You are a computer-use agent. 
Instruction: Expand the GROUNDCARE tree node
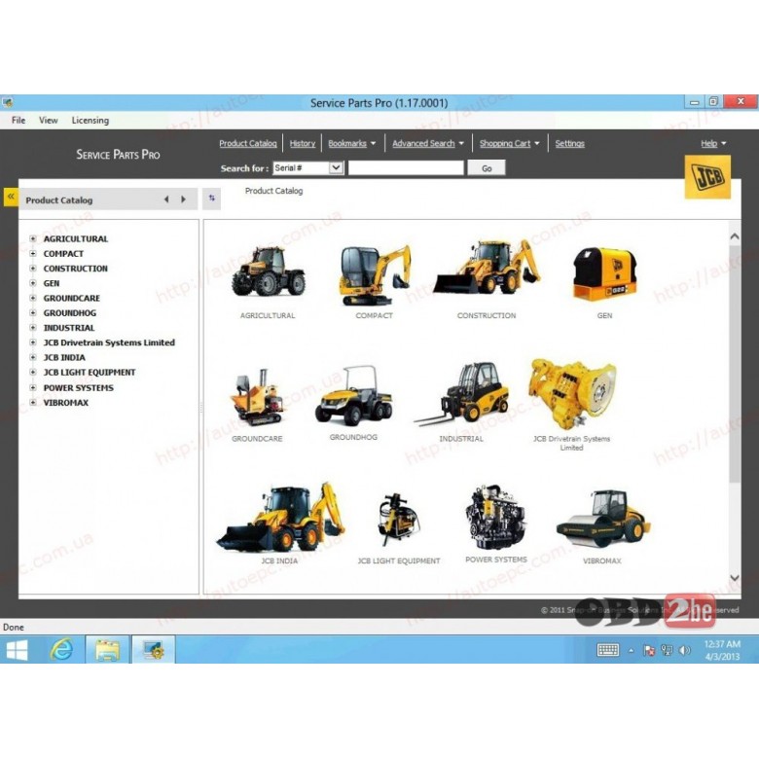[33, 298]
